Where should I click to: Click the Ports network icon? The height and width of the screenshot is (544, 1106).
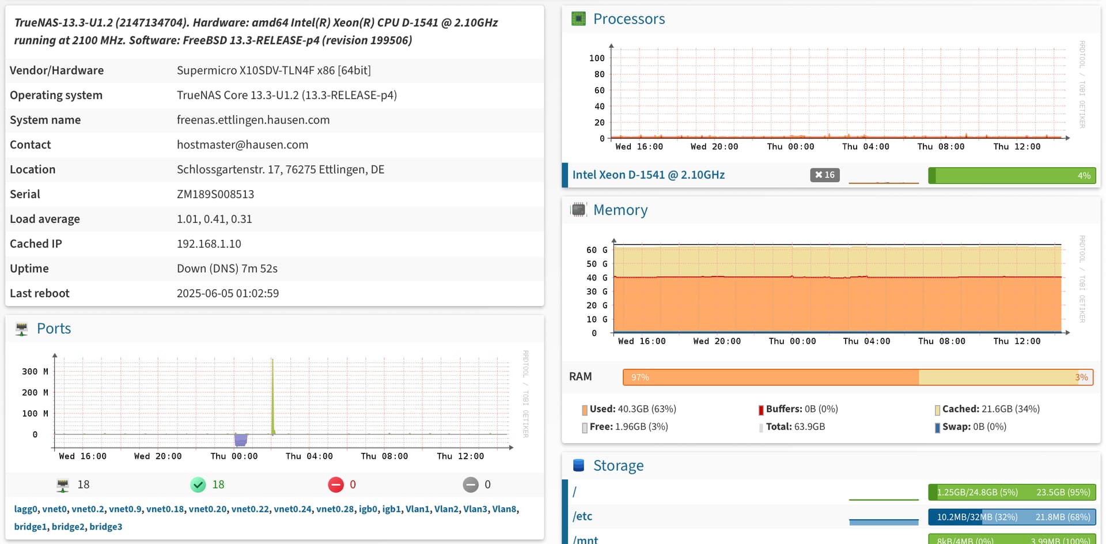pos(22,328)
